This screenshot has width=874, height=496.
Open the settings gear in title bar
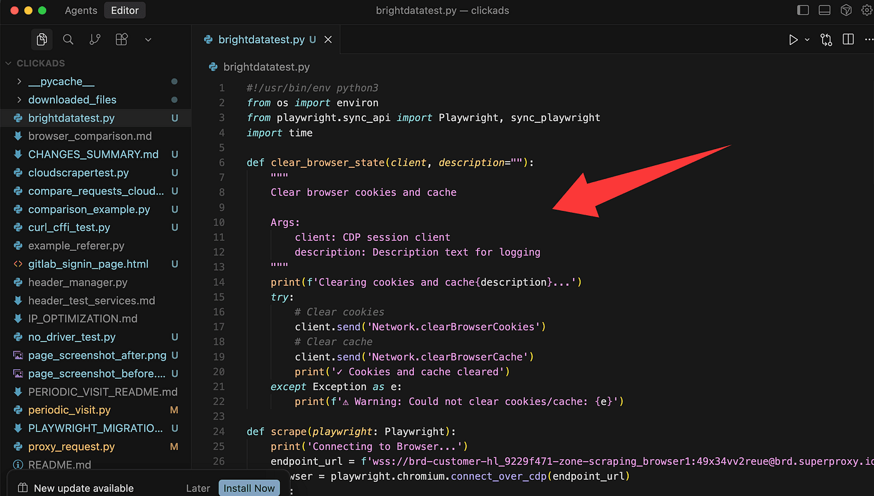click(868, 10)
